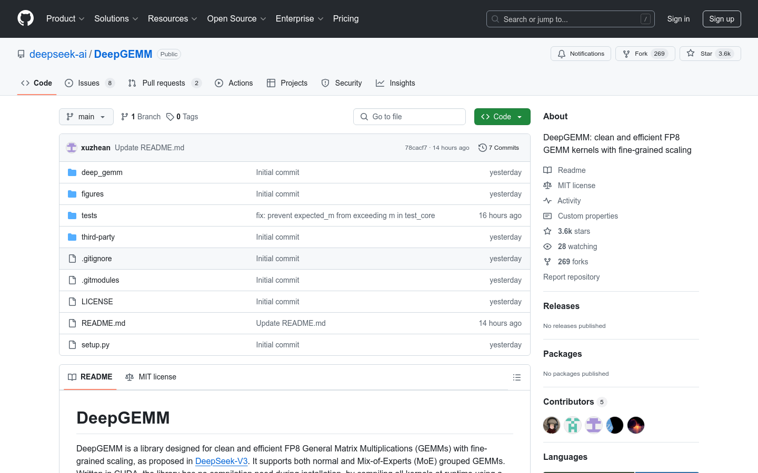This screenshot has width=758, height=473.
Task: Open the third-party folder
Action: point(98,237)
